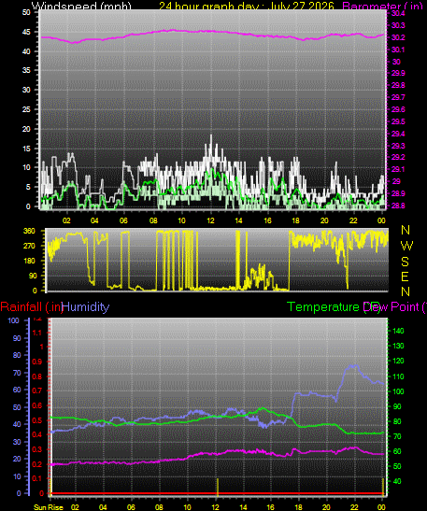The image size is (427, 511).
Task: Select the blue "Humidity" label
Action: [x=85, y=306]
